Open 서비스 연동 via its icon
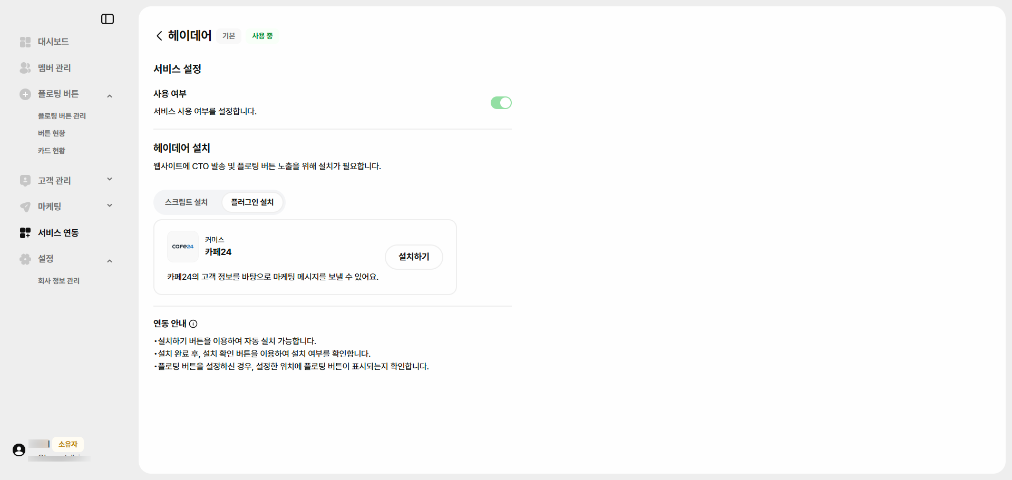The image size is (1012, 480). tap(25, 233)
